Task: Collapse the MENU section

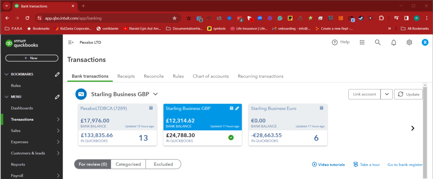Action: tap(7, 96)
